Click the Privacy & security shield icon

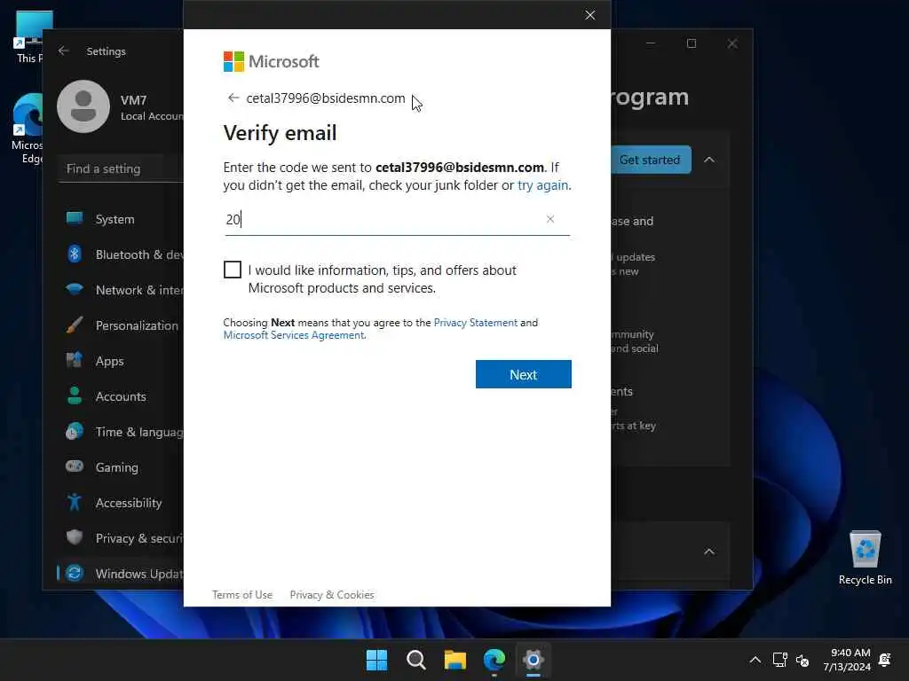[75, 537]
